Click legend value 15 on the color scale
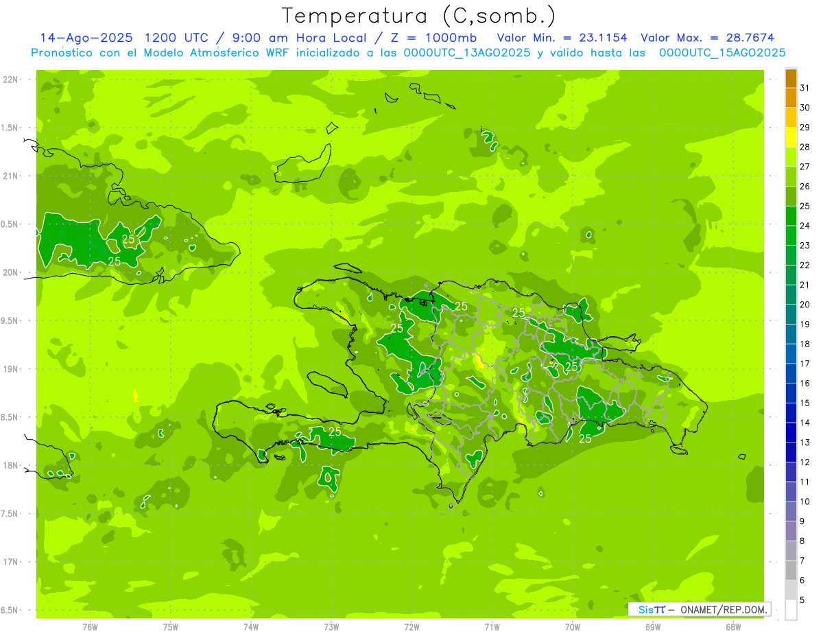823x636 pixels. [805, 403]
